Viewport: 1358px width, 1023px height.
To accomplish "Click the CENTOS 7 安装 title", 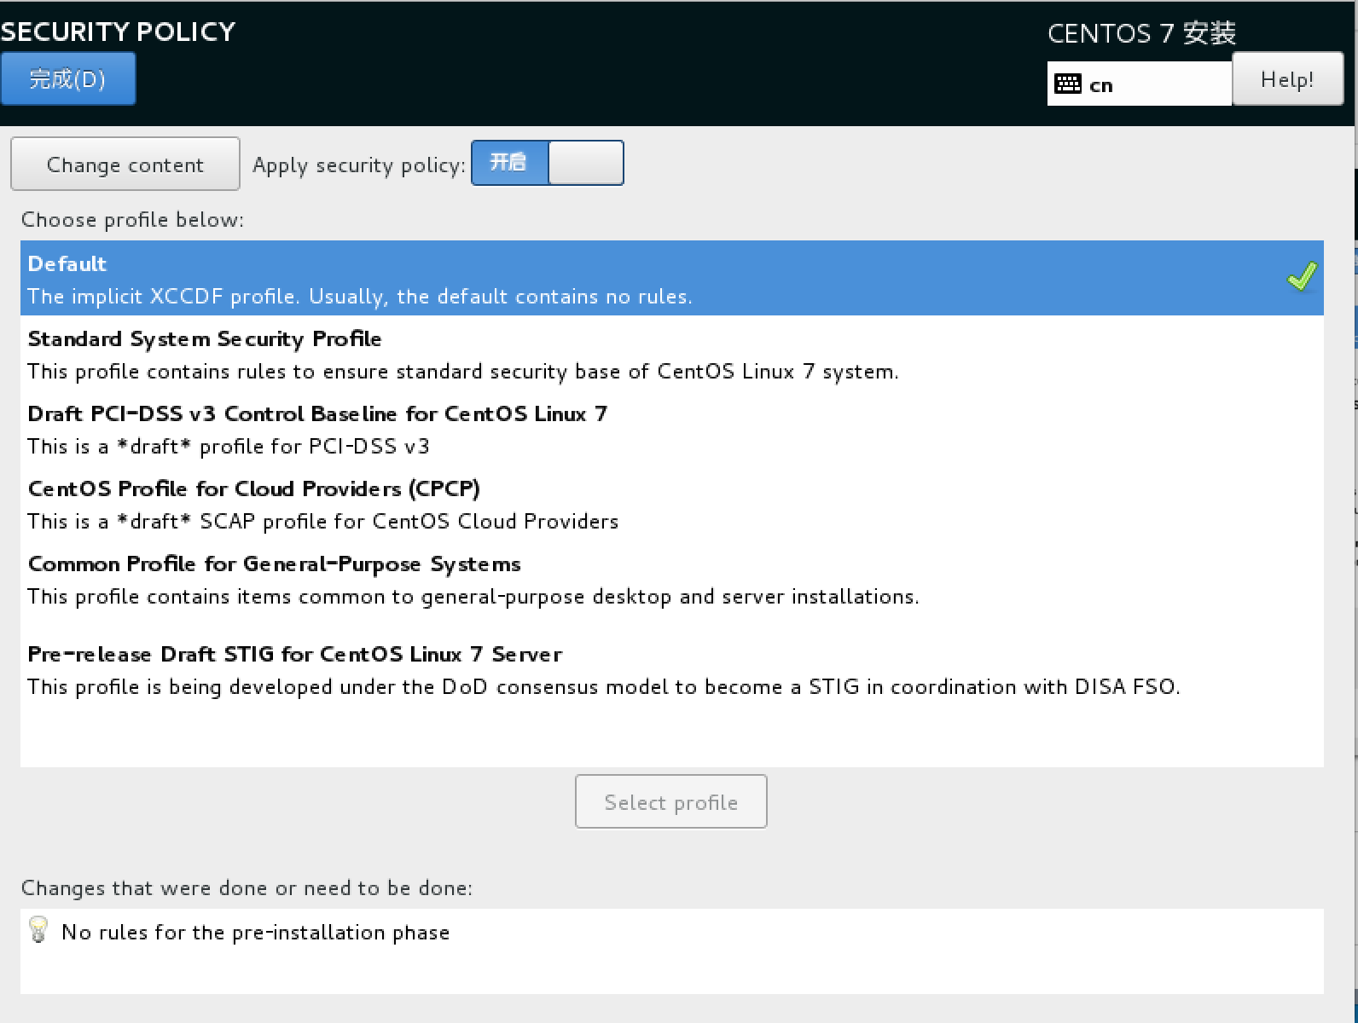I will point(1141,33).
